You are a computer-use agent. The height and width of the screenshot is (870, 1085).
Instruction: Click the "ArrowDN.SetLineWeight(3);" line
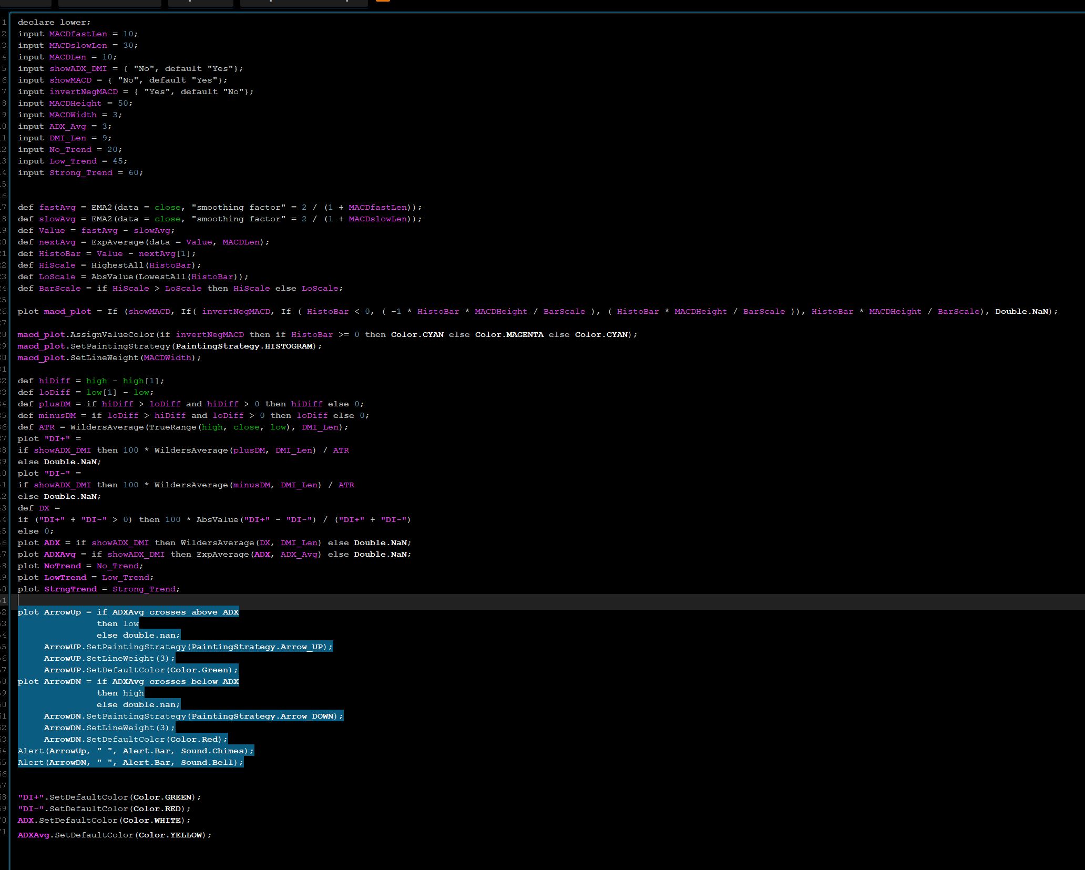(x=109, y=728)
